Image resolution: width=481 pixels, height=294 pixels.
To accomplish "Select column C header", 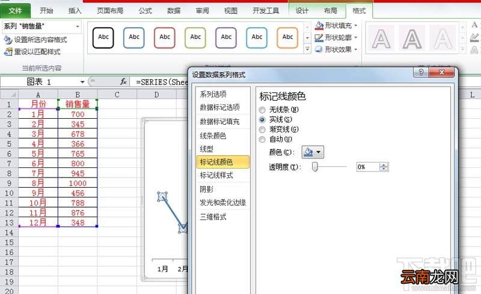I will click(x=117, y=94).
